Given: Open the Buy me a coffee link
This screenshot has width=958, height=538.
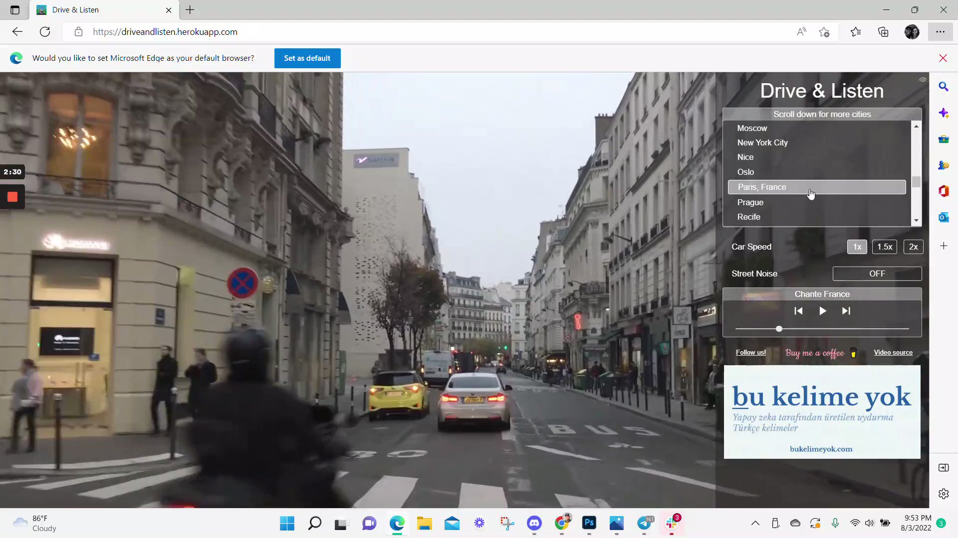Looking at the screenshot, I should click(x=821, y=353).
